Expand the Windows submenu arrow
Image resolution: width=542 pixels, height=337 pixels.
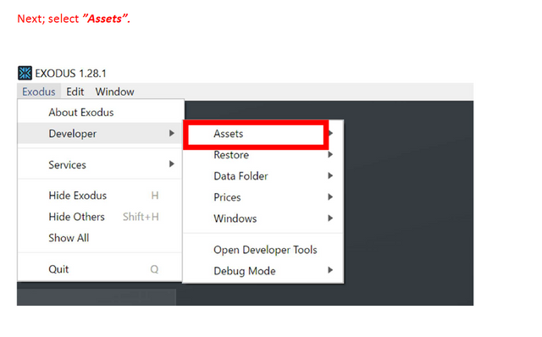coord(330,218)
